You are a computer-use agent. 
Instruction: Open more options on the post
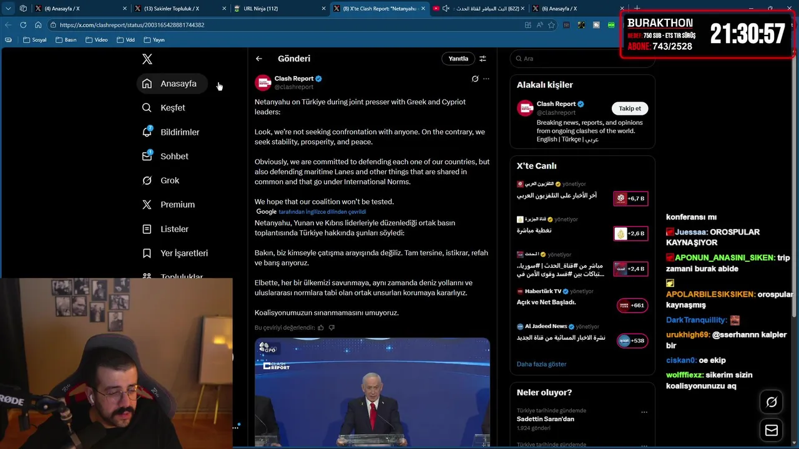click(x=486, y=79)
